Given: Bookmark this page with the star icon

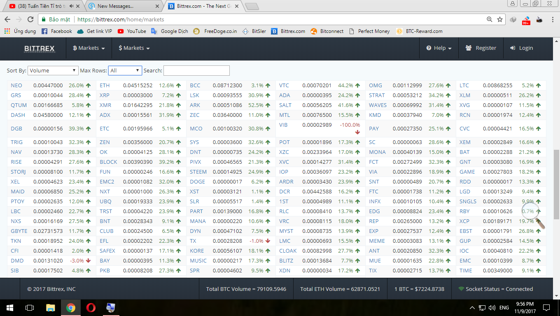Looking at the screenshot, I should (500, 19).
